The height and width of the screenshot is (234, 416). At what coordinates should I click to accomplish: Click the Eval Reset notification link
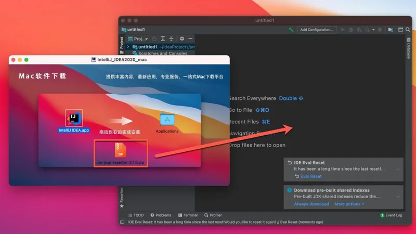tap(311, 176)
